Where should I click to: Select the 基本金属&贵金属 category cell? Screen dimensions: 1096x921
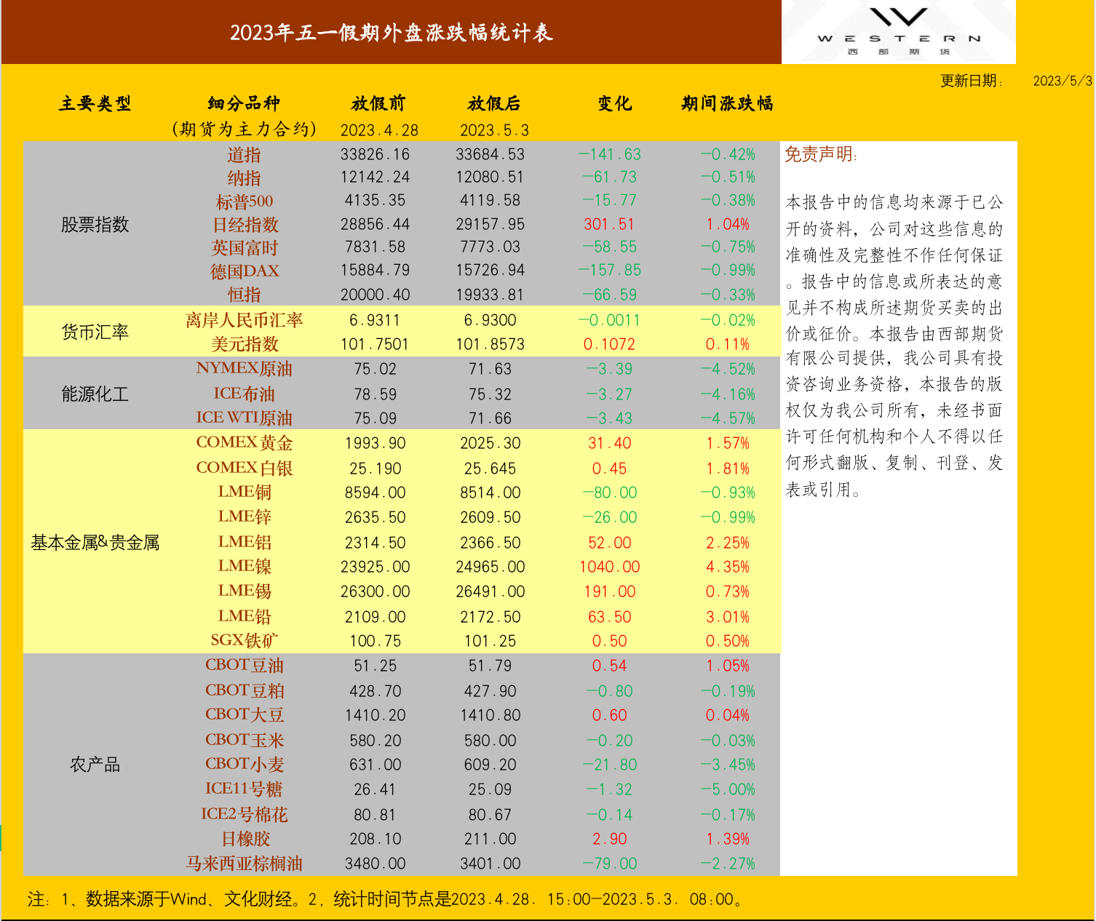[95, 542]
